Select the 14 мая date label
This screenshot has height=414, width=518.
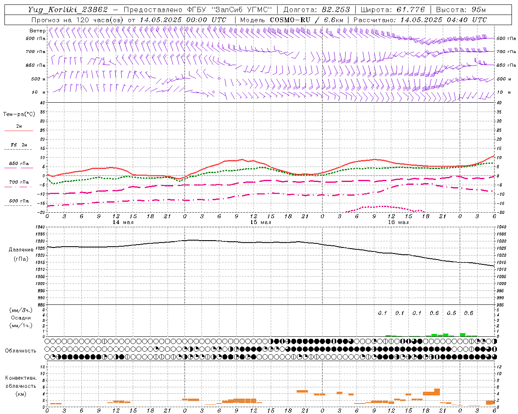(x=123, y=222)
